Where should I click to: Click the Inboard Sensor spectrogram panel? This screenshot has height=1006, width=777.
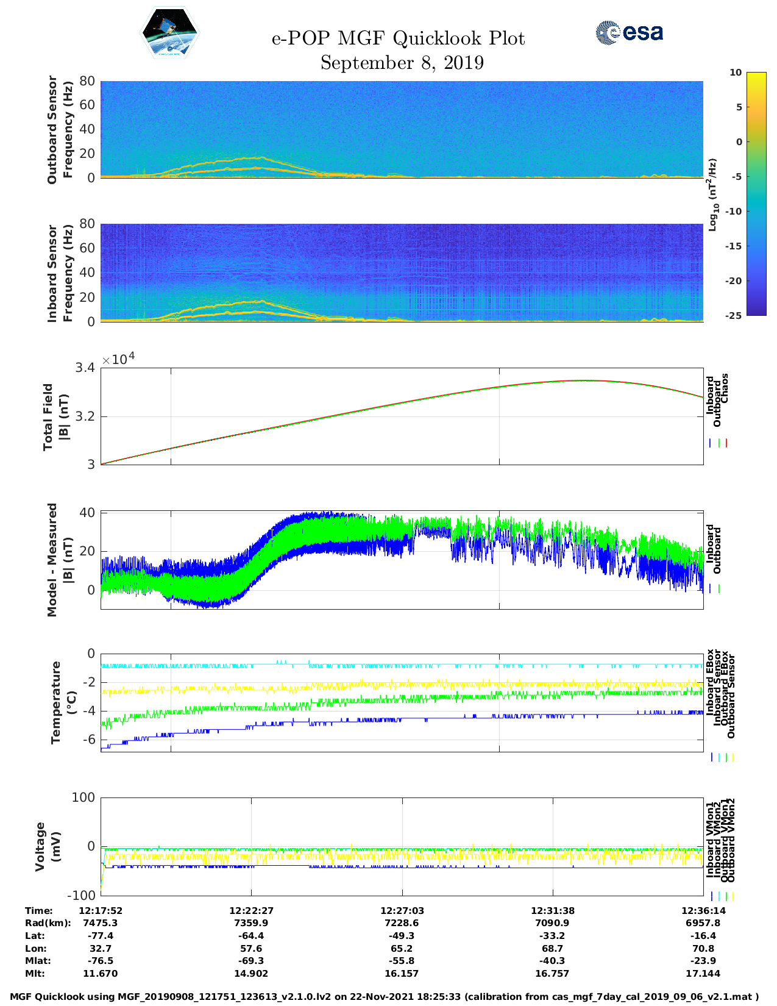402,273
